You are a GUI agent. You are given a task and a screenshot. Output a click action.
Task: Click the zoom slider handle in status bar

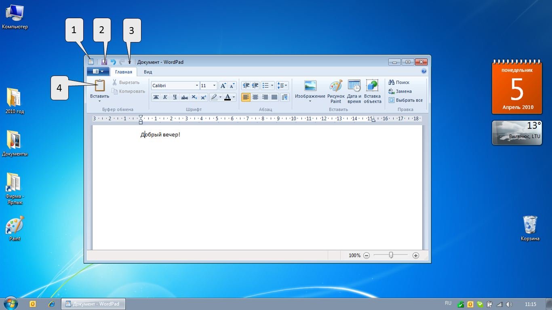point(391,255)
